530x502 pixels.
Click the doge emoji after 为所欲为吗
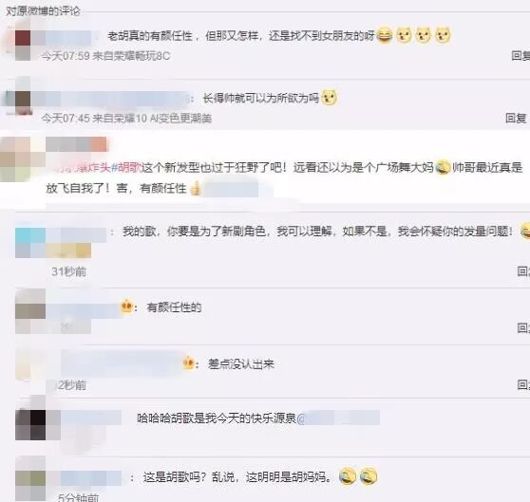tap(329, 98)
